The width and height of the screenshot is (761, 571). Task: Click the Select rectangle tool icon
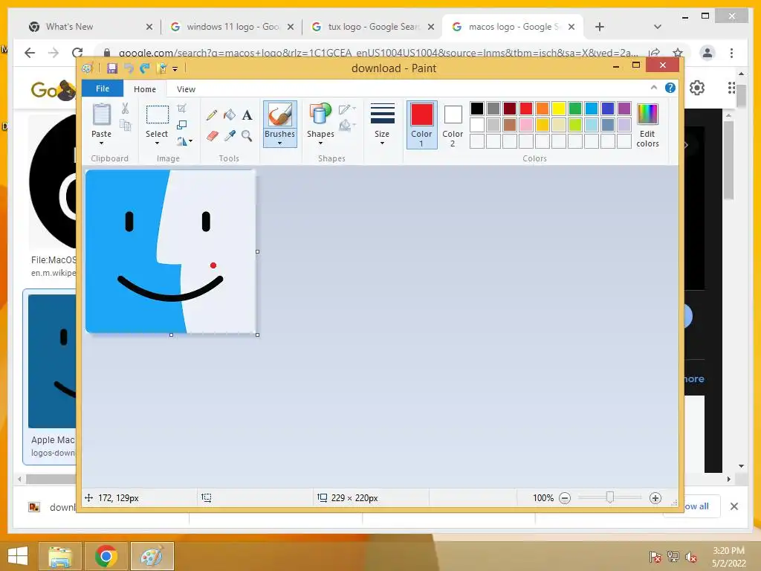(x=158, y=115)
